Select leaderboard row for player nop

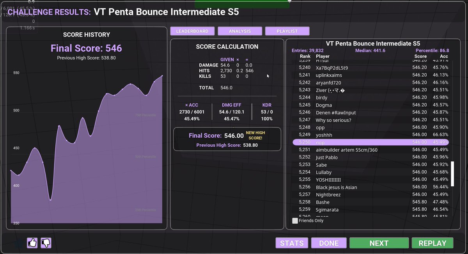tap(370, 142)
